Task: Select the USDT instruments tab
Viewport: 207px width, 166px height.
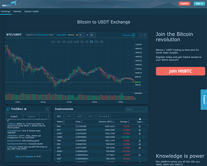Action: pyautogui.click(x=79, y=117)
